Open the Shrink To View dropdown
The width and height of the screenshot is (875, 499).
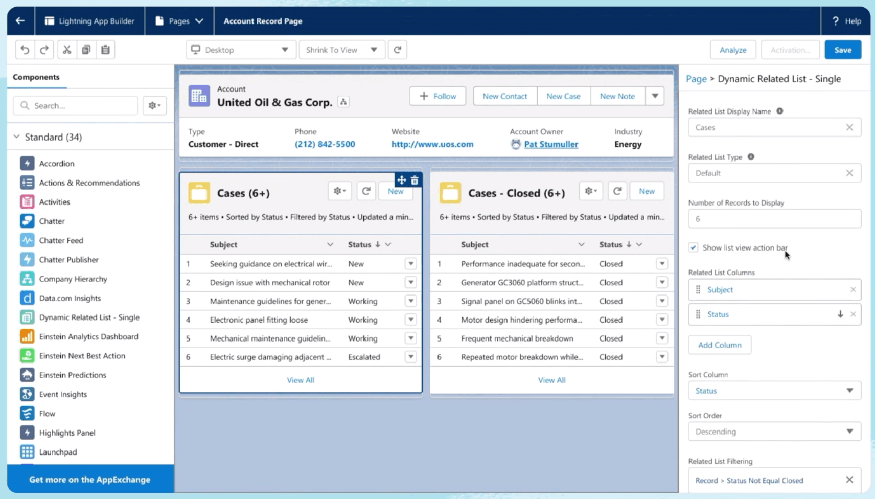click(x=342, y=50)
